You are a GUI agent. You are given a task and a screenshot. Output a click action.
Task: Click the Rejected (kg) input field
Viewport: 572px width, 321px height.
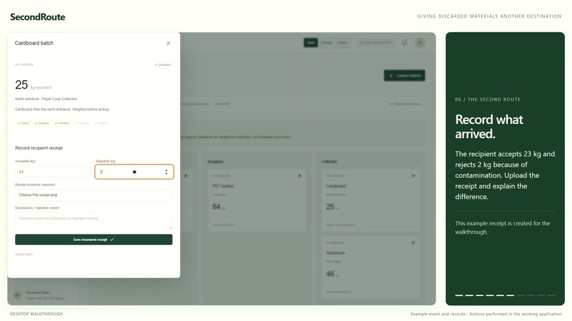134,171
